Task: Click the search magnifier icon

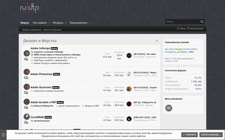Action: pyautogui.click(x=202, y=21)
